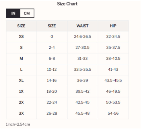Click the first SIZE column header
The image size is (141, 129).
[21, 26]
